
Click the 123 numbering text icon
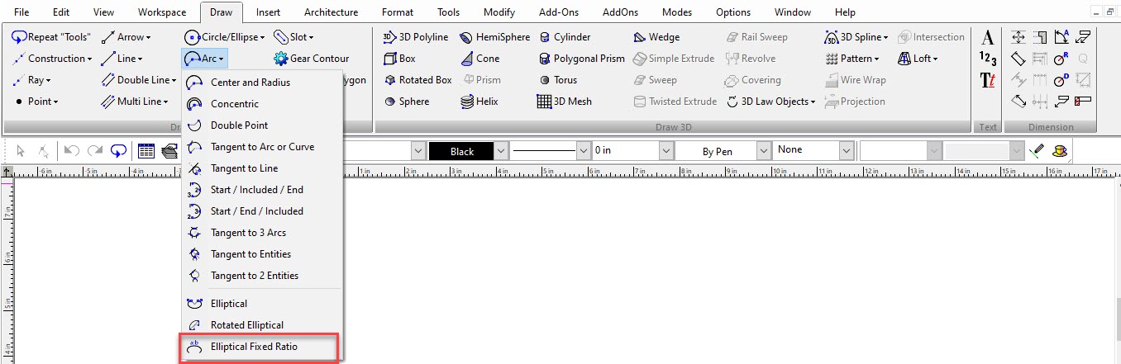[x=987, y=59]
